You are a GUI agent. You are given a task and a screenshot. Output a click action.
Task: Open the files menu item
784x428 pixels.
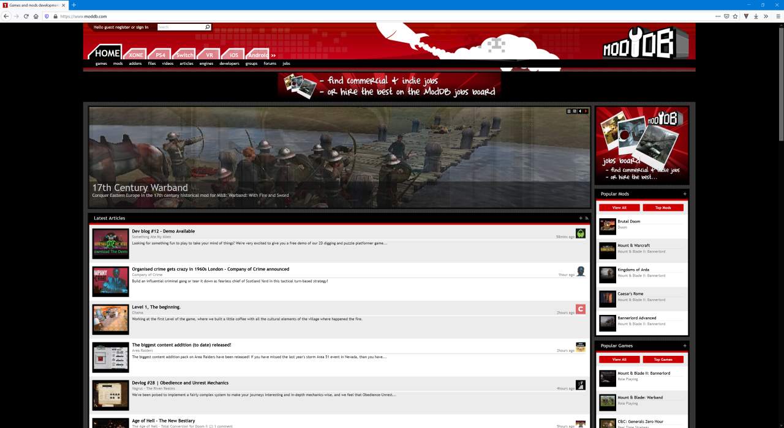click(152, 64)
